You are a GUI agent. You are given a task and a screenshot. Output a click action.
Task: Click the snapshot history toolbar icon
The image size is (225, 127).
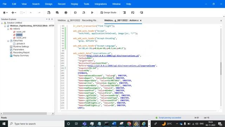point(133,13)
